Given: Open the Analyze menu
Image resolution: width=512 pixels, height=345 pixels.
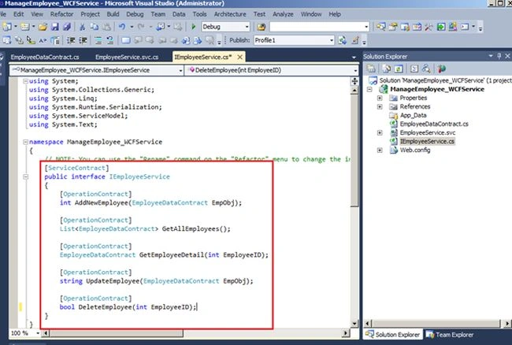Looking at the screenshot, I should (x=283, y=14).
